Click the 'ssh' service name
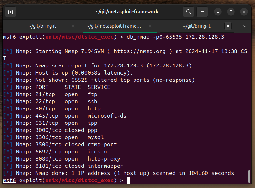The height and width of the screenshot is (188, 255). point(92,102)
